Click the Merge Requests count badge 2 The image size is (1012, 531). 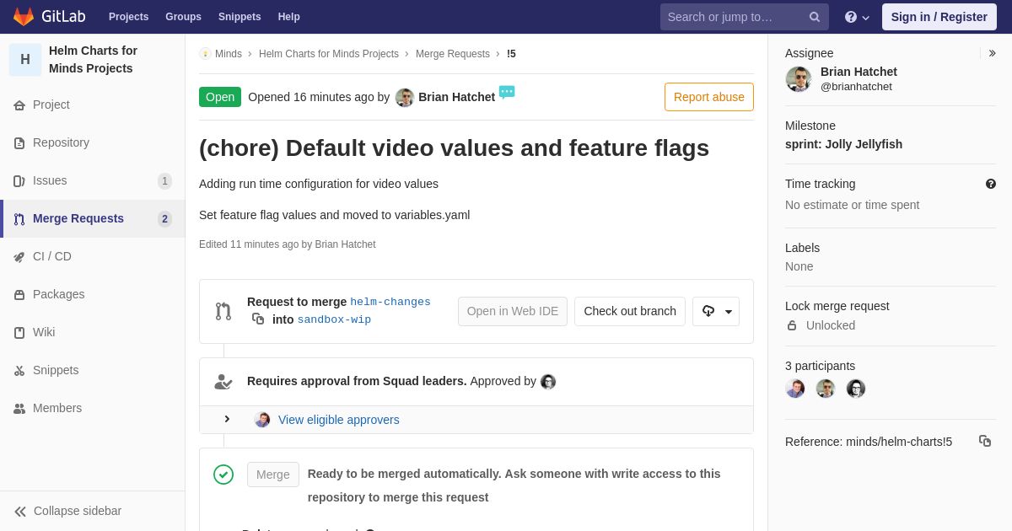point(164,219)
